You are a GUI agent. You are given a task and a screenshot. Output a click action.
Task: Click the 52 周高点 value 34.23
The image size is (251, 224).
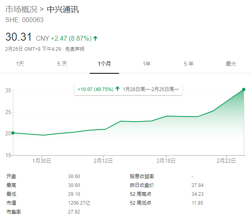[197, 194]
